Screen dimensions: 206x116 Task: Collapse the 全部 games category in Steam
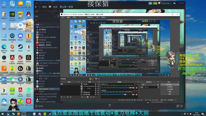pos(35,24)
